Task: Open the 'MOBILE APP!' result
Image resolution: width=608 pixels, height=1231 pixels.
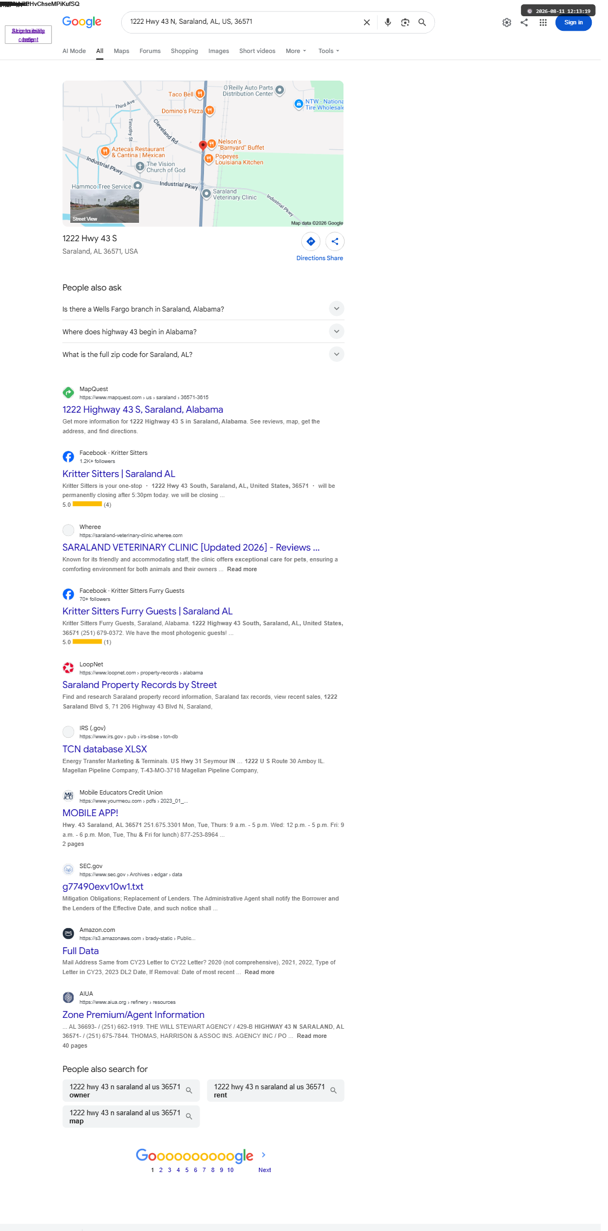Action: pos(90,813)
